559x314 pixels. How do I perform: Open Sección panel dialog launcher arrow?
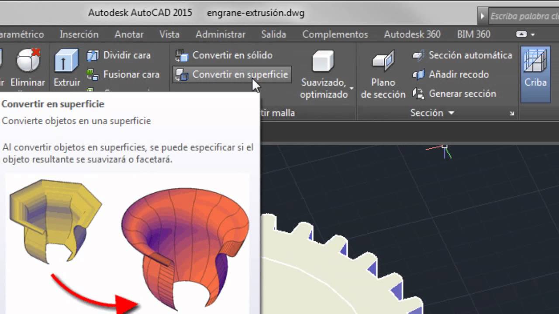click(512, 113)
